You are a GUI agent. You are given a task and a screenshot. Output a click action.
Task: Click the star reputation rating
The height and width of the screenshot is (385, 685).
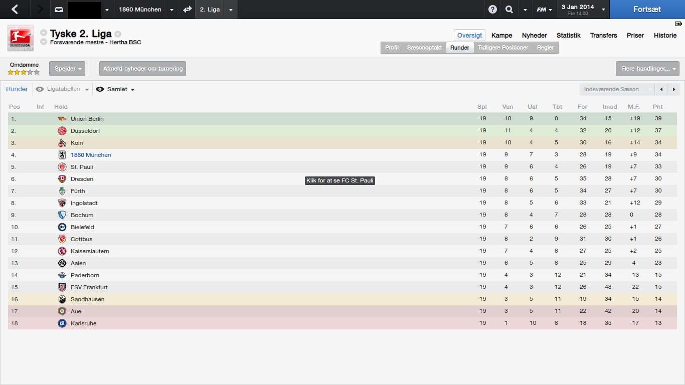point(23,72)
